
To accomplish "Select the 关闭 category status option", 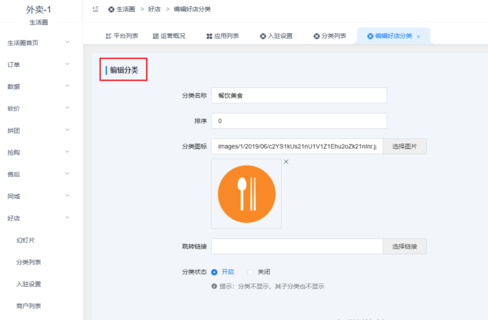I will (x=250, y=272).
